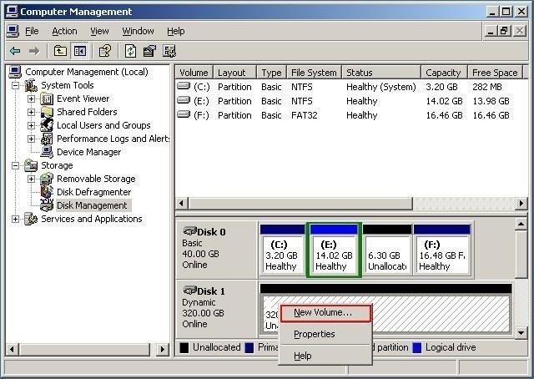
Task: Sort by the Layout column header
Action: pos(234,73)
